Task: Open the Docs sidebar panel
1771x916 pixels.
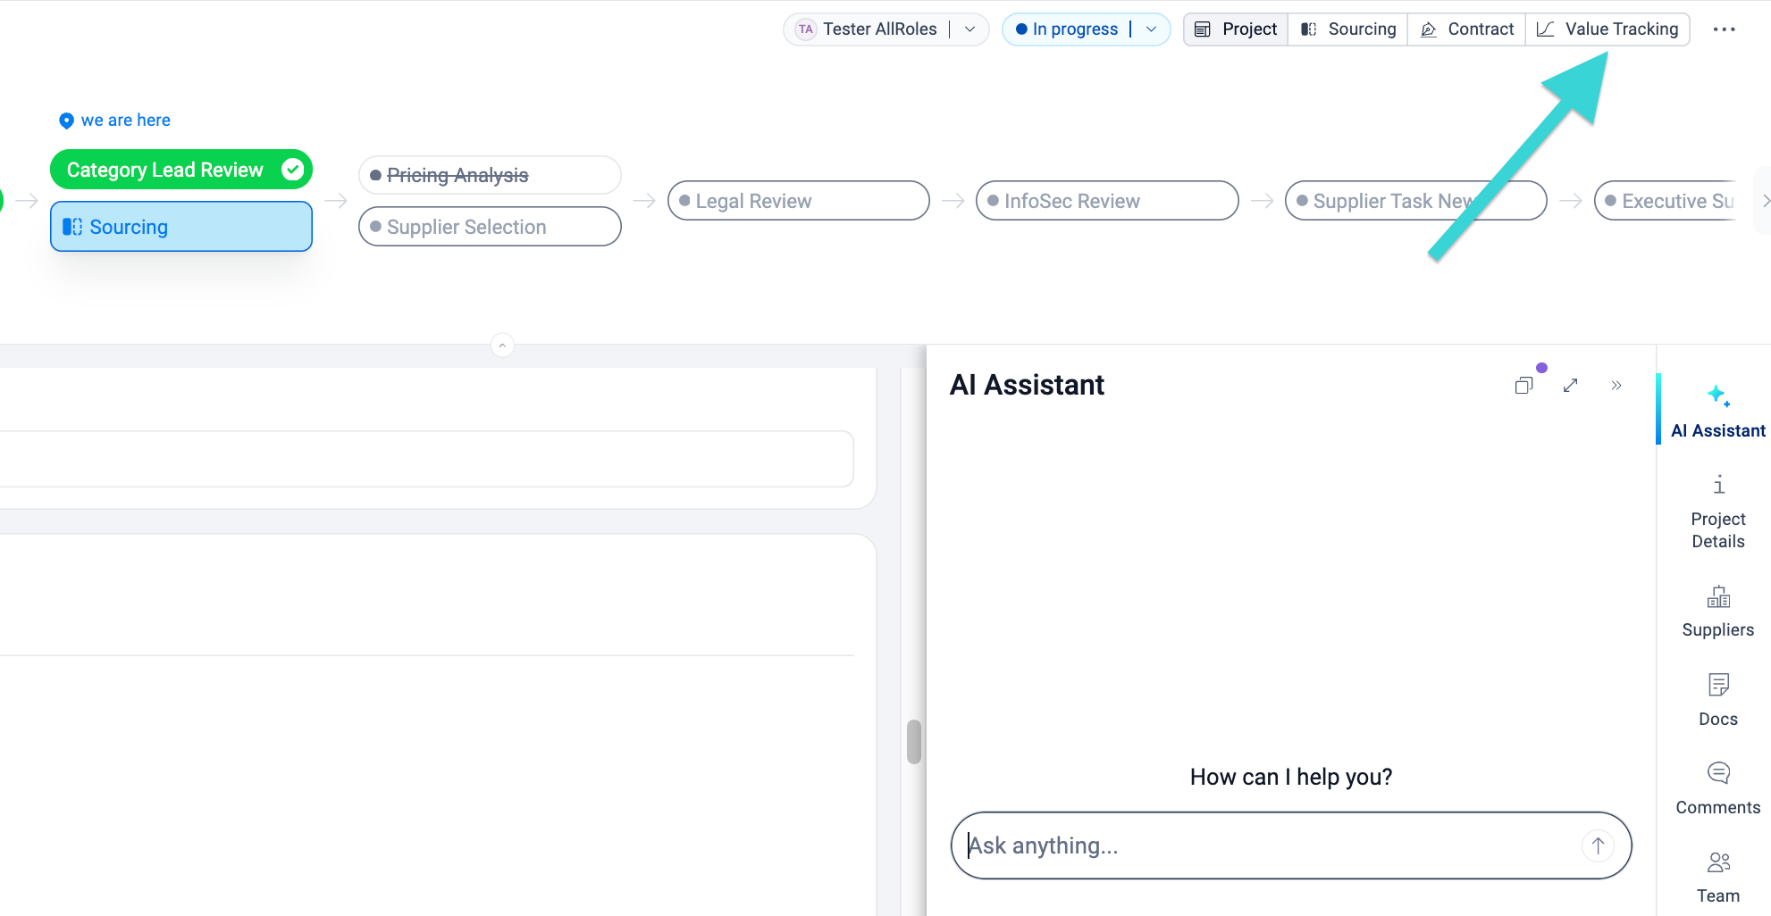Action: coord(1717,700)
